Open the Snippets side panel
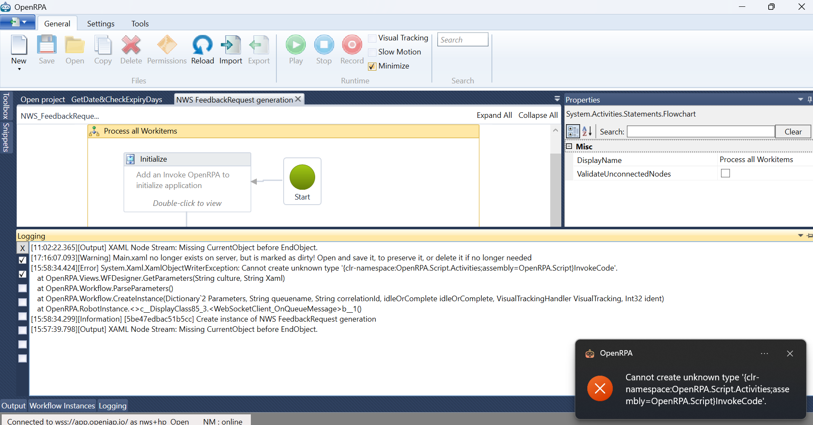The width and height of the screenshot is (813, 425). click(x=6, y=137)
